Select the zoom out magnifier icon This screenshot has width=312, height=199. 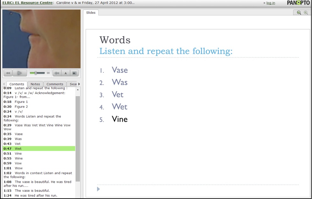(x=299, y=12)
